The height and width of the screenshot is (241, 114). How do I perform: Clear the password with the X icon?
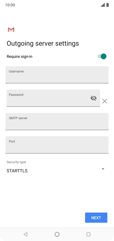(105, 101)
